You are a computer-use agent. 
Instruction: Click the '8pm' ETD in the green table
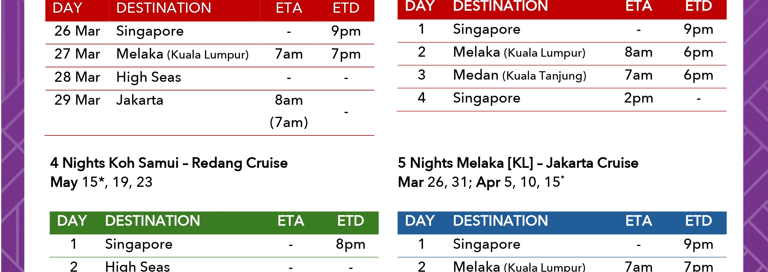click(x=351, y=244)
